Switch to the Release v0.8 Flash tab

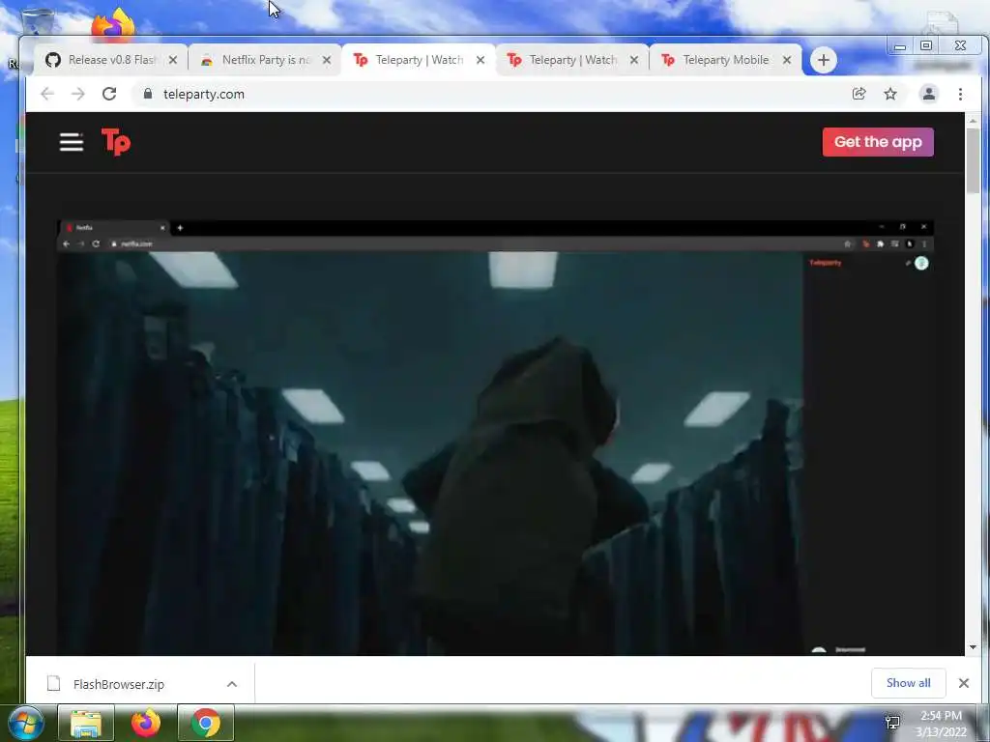(x=111, y=60)
